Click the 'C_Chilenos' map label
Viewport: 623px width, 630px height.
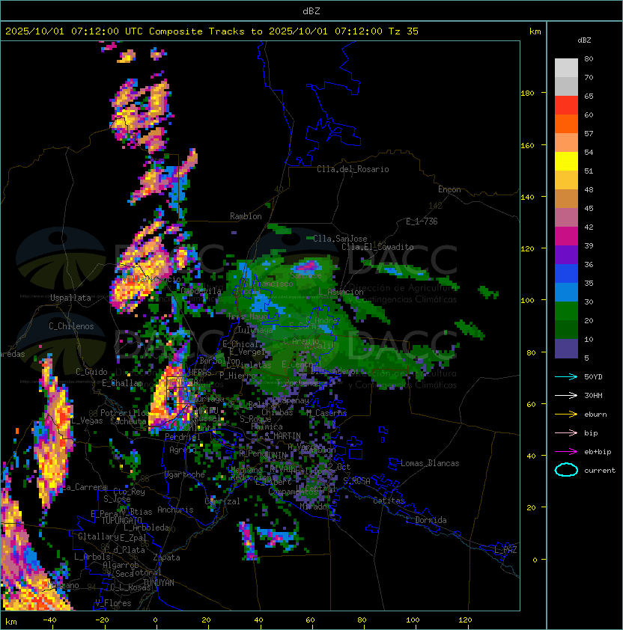pos(71,326)
